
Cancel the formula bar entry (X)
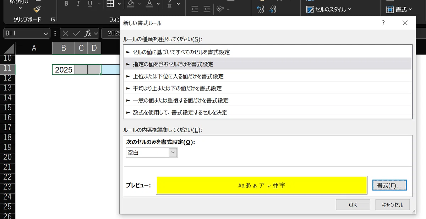point(65,33)
